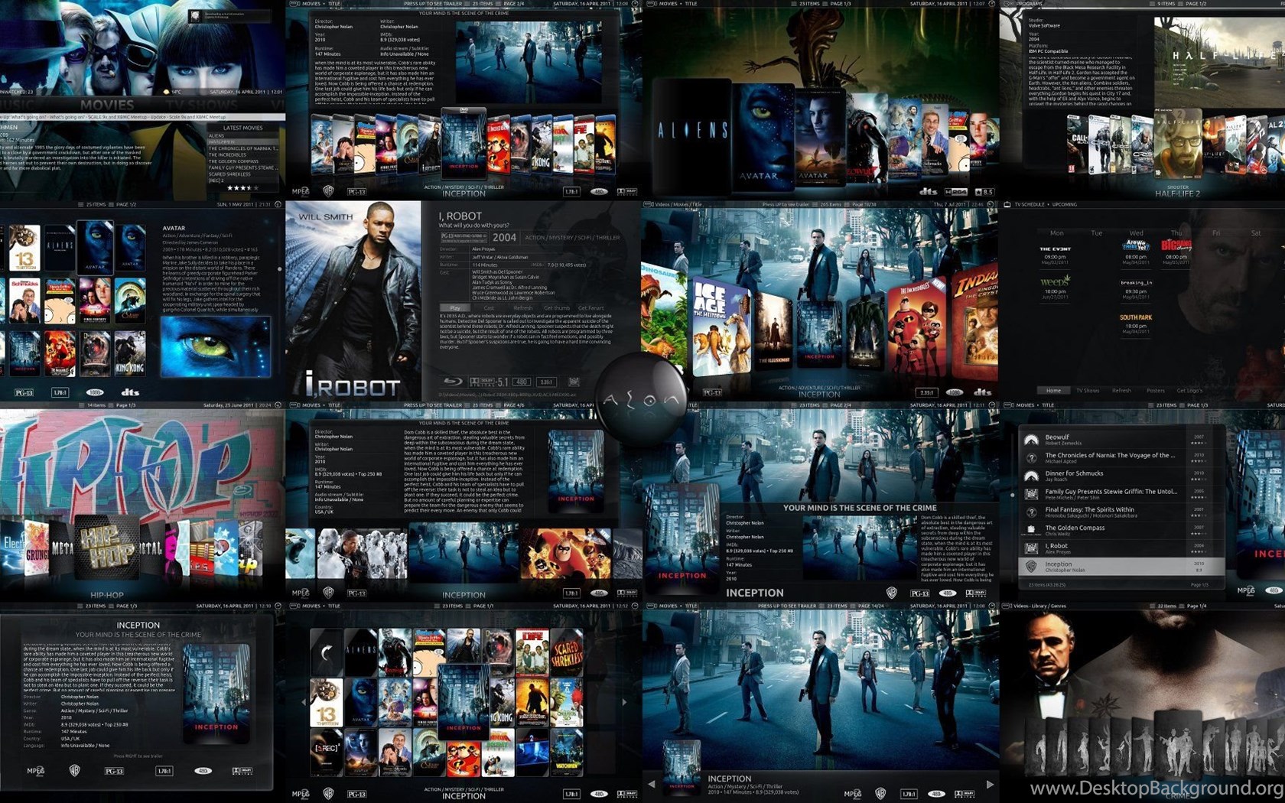Image resolution: width=1285 pixels, height=803 pixels.
Task: Select the Hulk poster beside Inception in coverflow
Action: (x=864, y=330)
